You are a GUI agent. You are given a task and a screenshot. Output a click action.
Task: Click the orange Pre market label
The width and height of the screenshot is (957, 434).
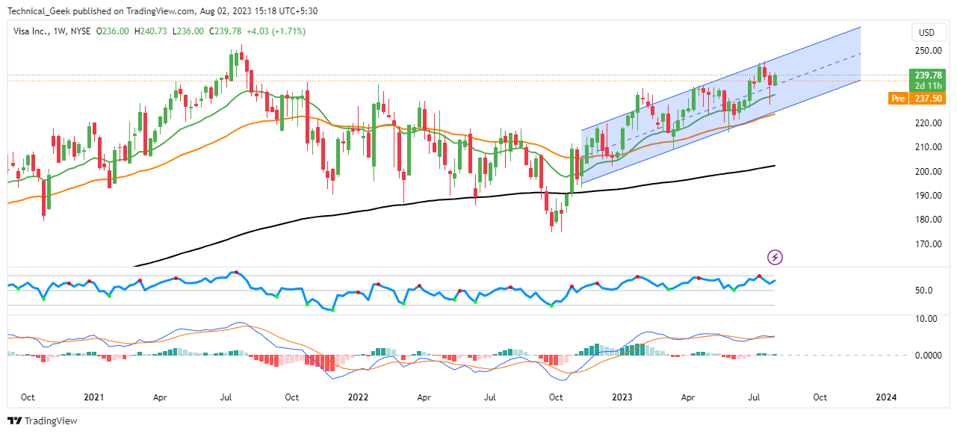point(898,98)
